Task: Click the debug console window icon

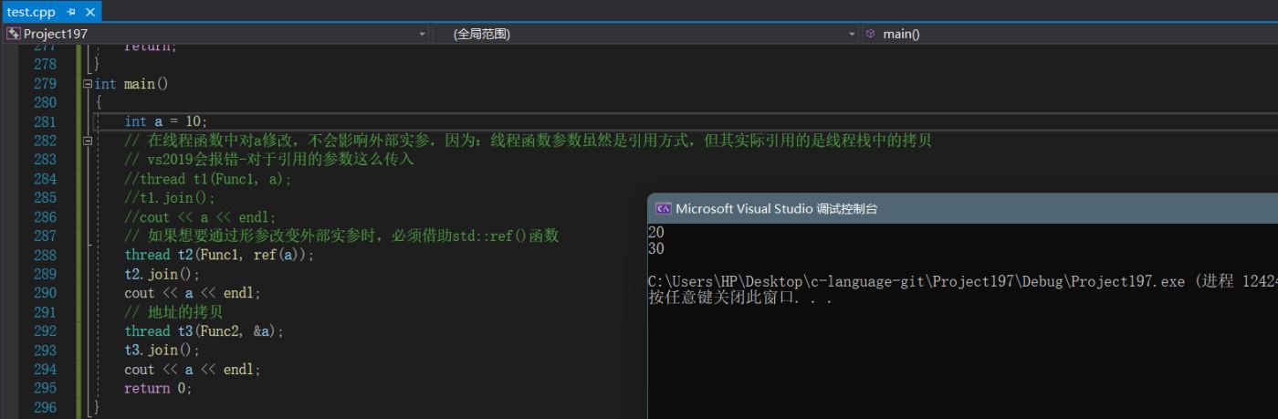Action: point(664,209)
